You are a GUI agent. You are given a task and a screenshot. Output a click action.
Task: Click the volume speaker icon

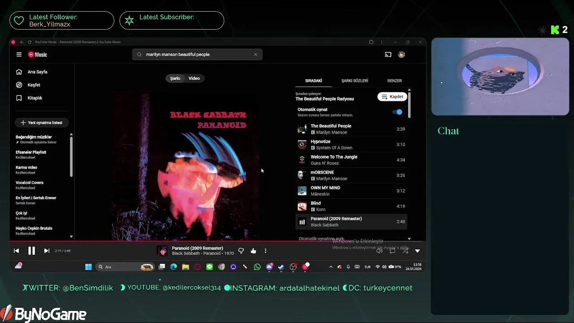tap(379, 251)
